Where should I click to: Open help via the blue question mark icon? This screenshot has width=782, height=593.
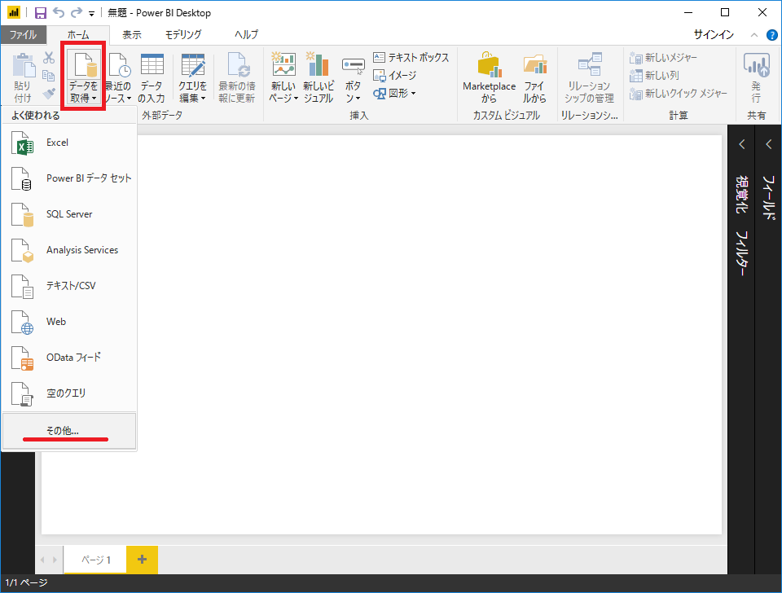(x=772, y=35)
